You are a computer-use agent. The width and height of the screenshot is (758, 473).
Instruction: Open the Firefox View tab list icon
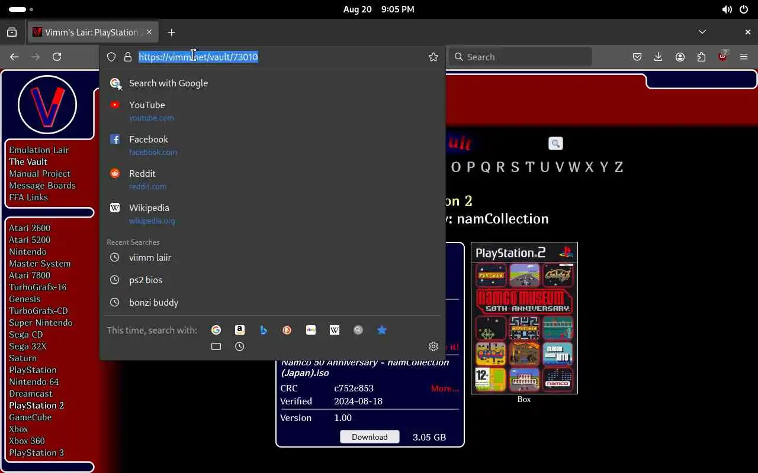pos(12,32)
